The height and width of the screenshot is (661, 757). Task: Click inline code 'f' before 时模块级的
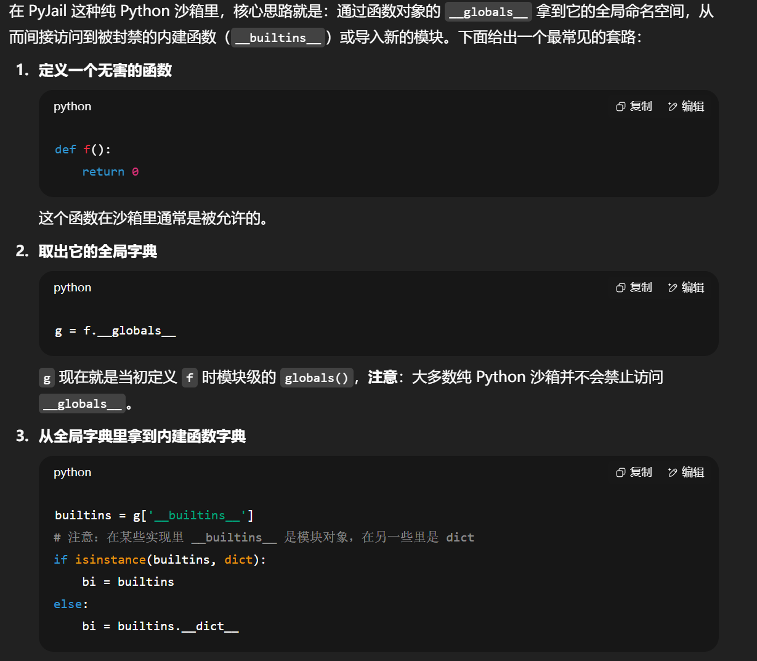(x=190, y=378)
